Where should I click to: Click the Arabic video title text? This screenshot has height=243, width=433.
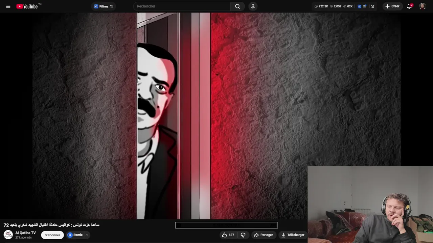pyautogui.click(x=51, y=225)
